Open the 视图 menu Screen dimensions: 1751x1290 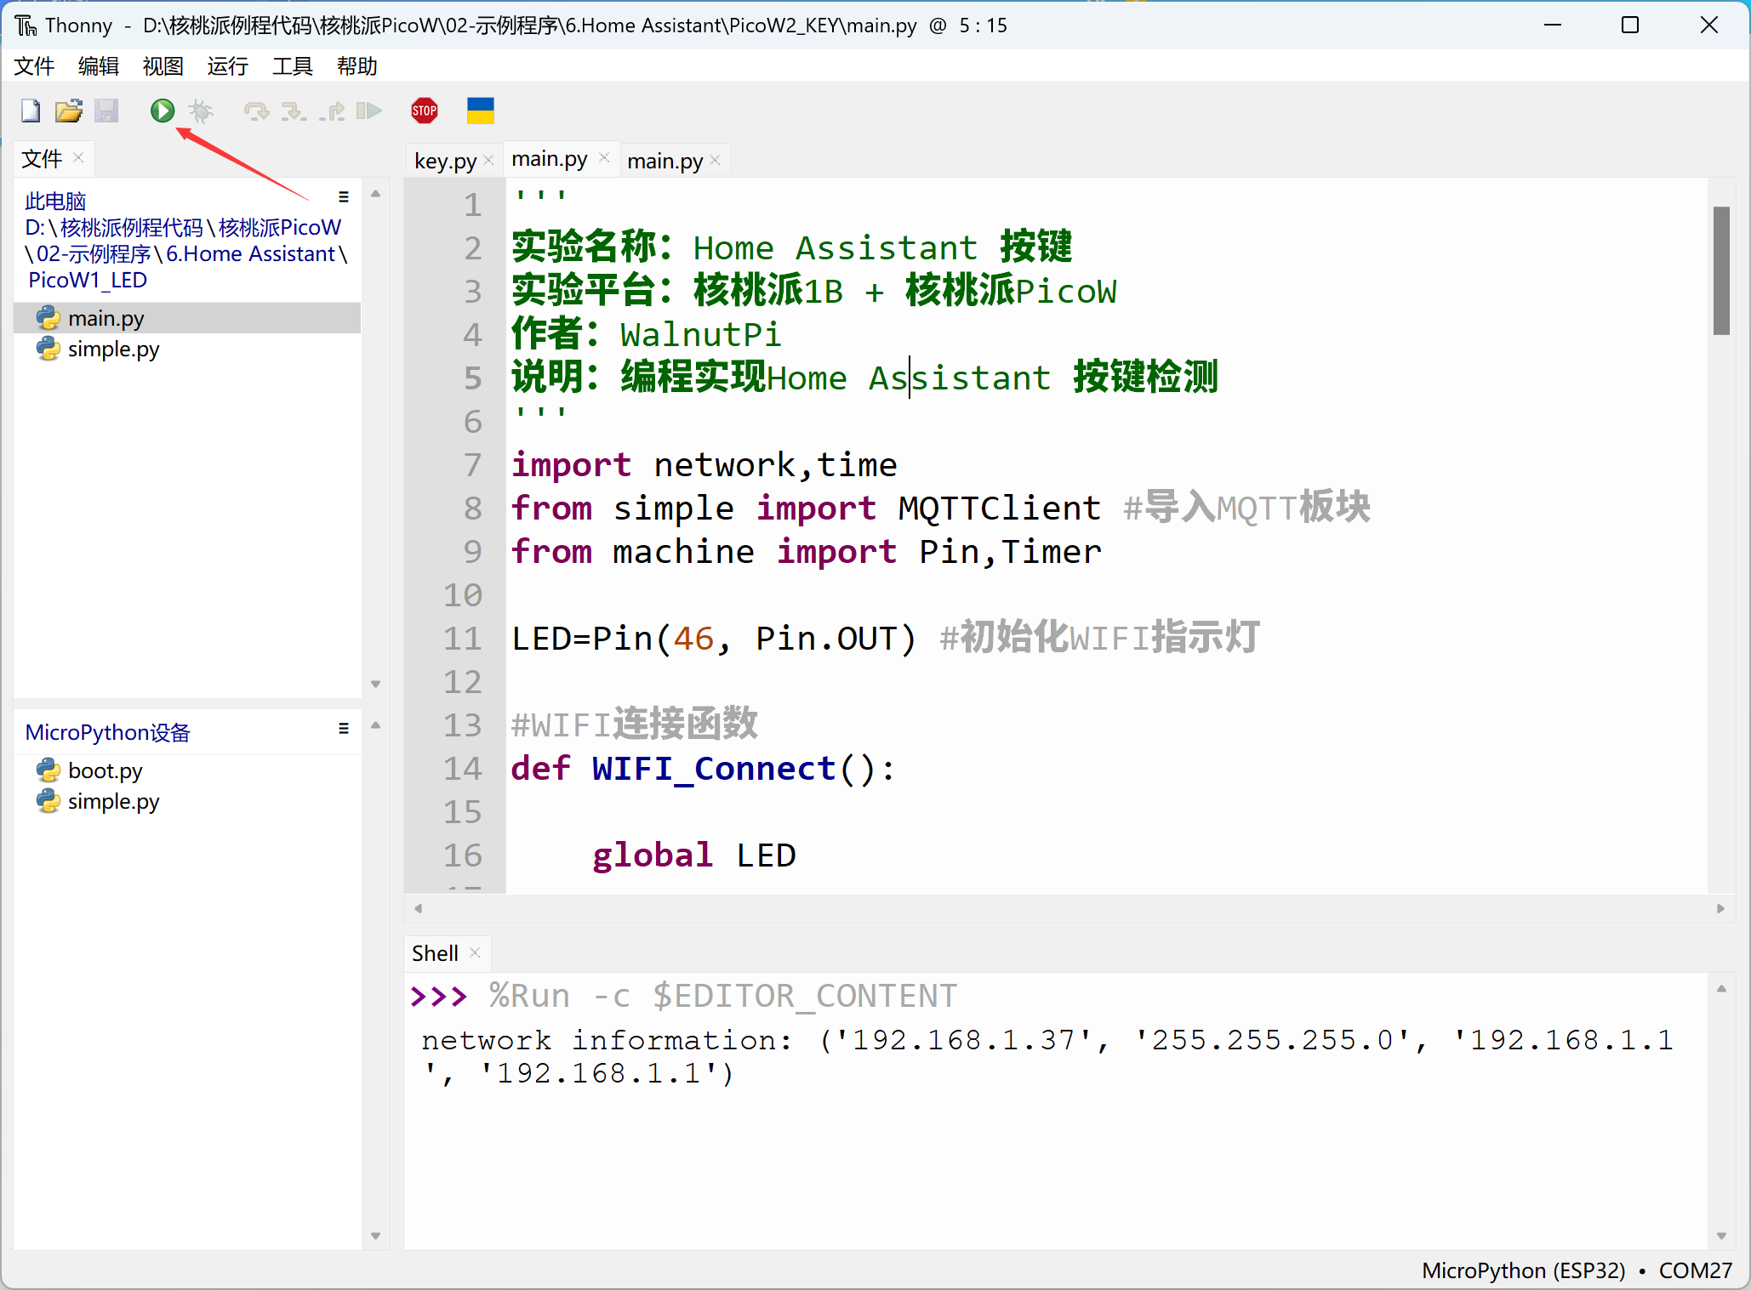pyautogui.click(x=163, y=66)
